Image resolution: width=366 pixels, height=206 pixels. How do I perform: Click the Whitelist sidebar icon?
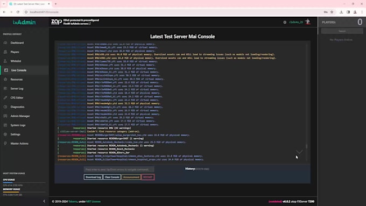(x=5, y=61)
